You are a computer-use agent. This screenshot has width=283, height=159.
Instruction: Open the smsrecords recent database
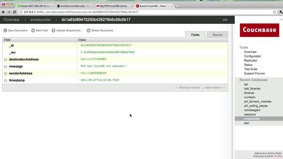coord(252,119)
